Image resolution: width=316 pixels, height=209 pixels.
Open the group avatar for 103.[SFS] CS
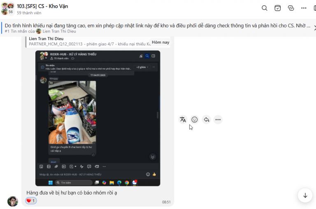8,9
